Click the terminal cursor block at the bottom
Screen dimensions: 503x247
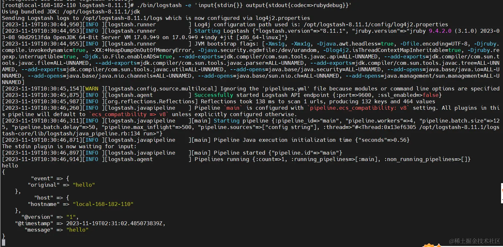(x=4, y=243)
